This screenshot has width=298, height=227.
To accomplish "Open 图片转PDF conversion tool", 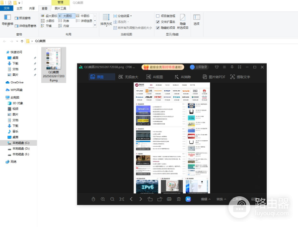I will [x=214, y=77].
